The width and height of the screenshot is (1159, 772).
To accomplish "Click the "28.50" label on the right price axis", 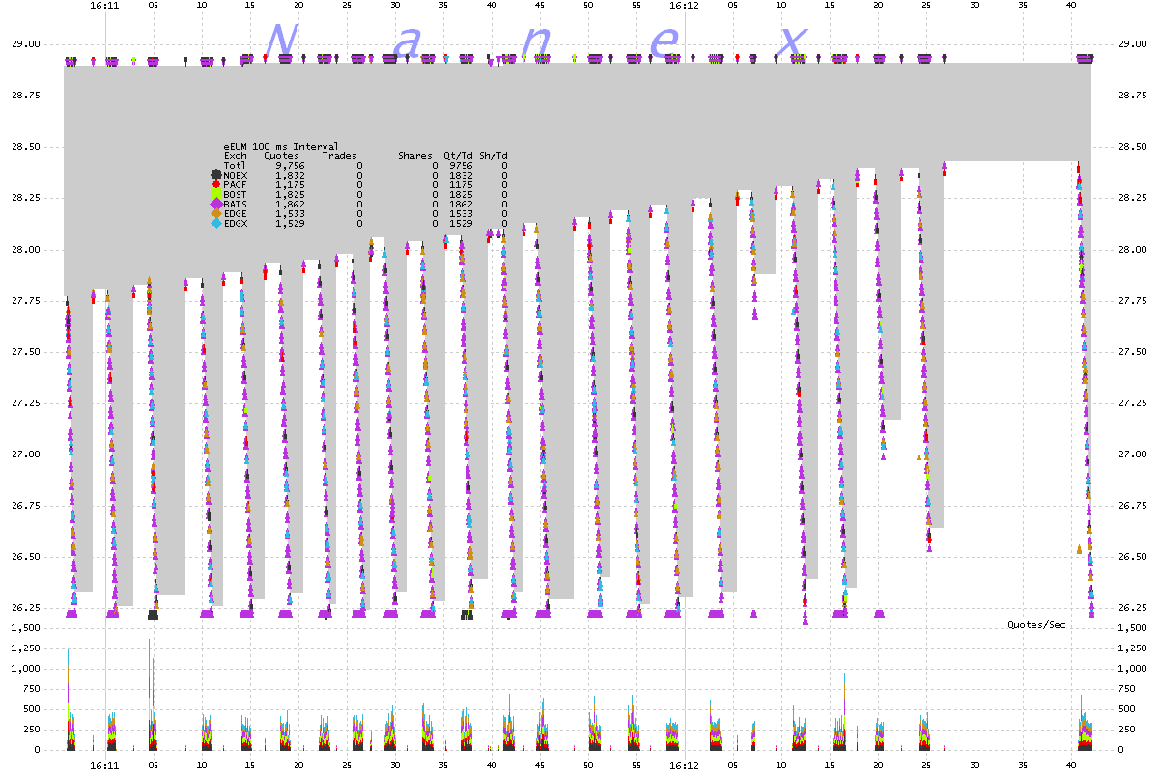I will (x=1131, y=147).
